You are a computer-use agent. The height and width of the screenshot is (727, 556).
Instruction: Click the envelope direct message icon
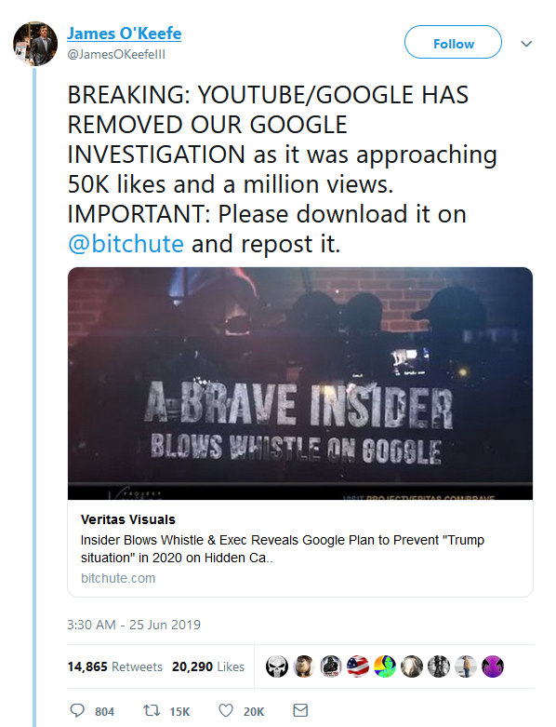coord(300,710)
